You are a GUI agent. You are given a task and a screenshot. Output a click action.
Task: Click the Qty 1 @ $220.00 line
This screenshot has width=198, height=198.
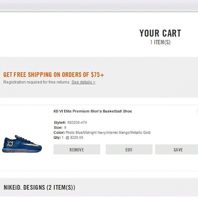click(x=68, y=137)
